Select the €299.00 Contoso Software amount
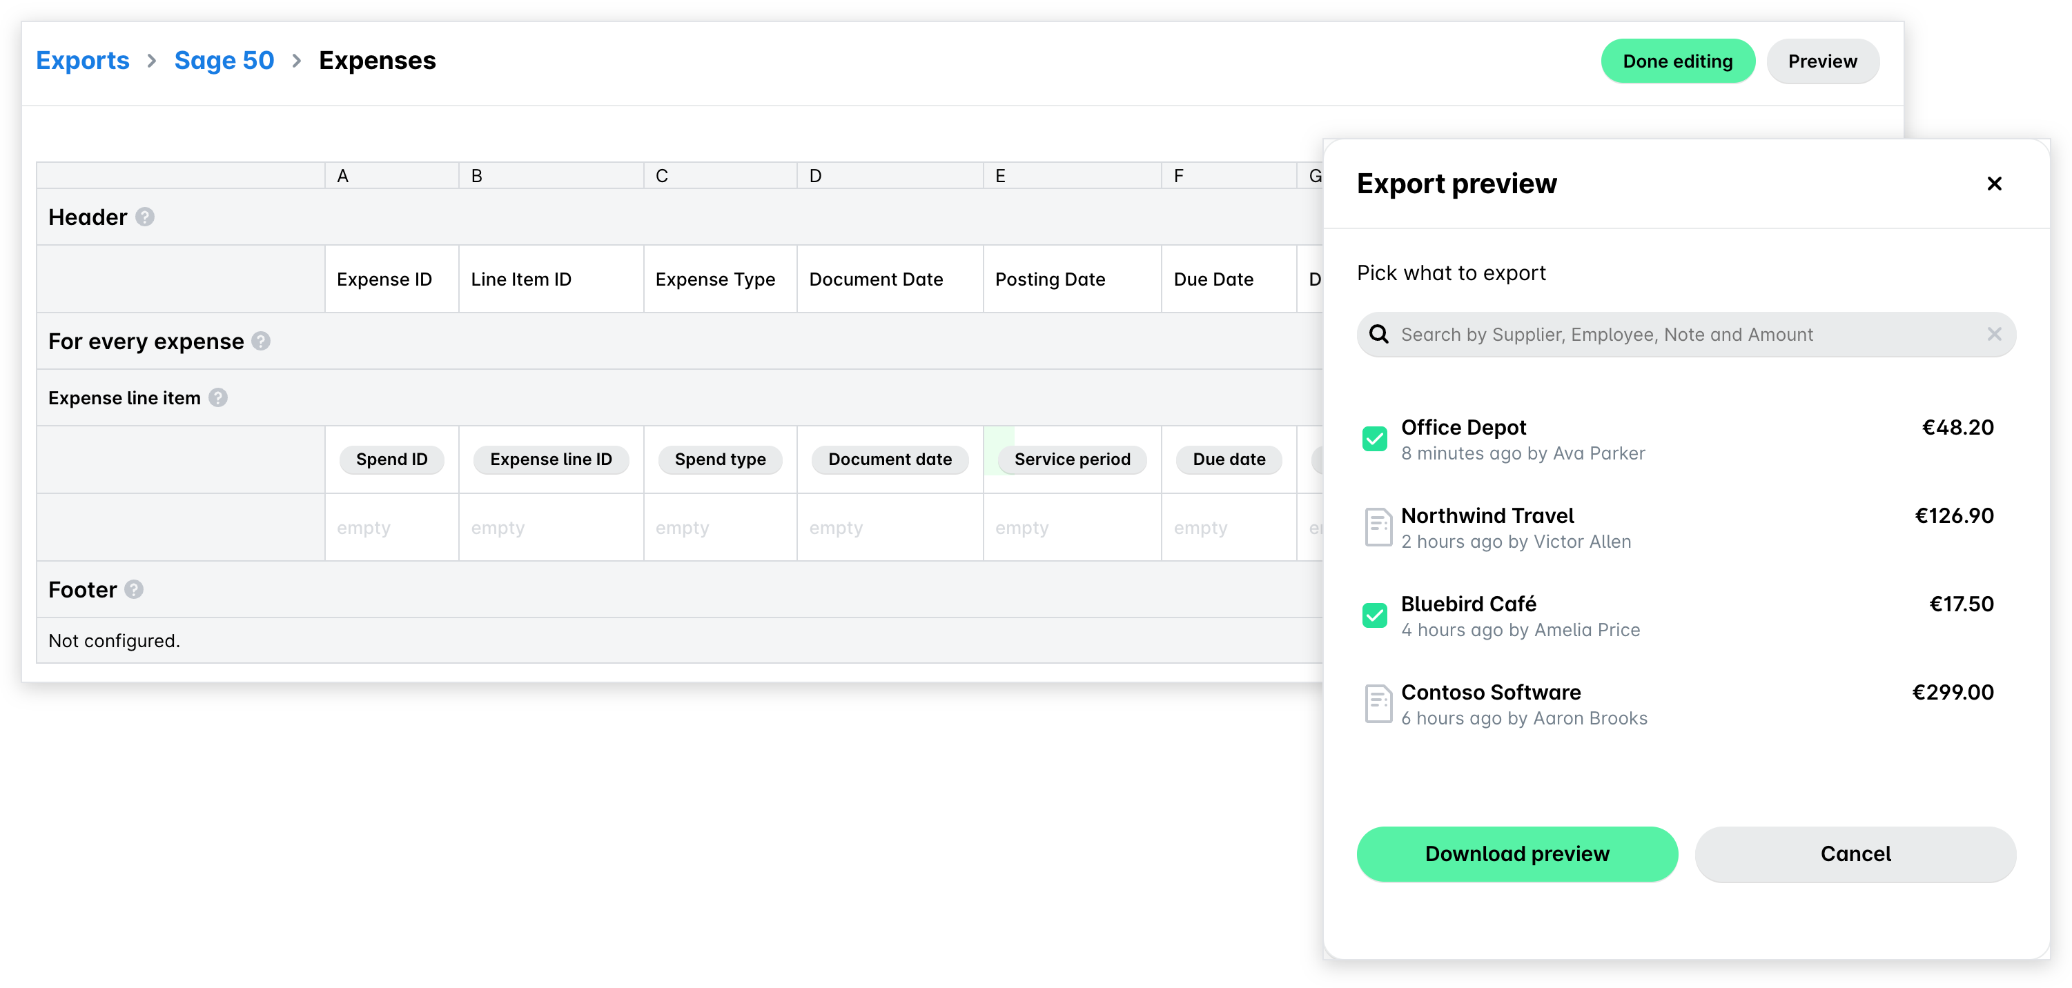 point(1952,692)
